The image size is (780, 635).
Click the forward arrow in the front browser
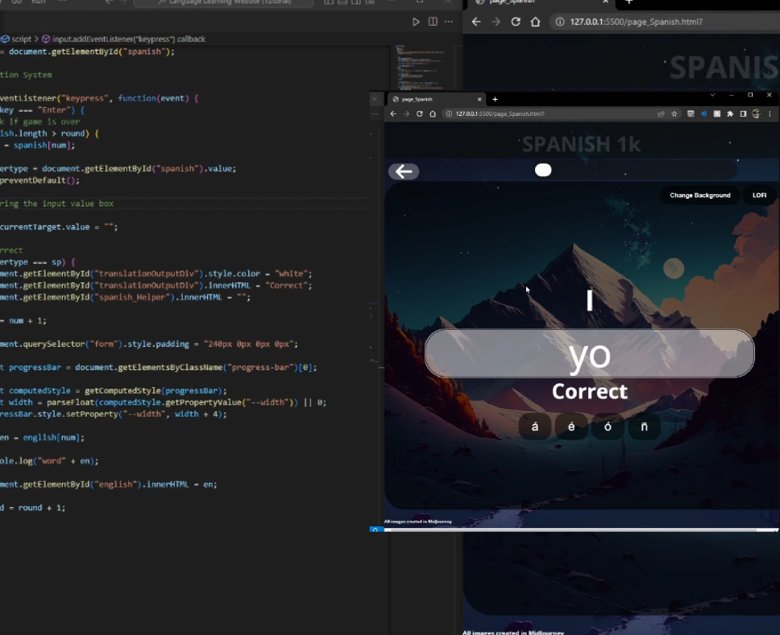[x=406, y=113]
